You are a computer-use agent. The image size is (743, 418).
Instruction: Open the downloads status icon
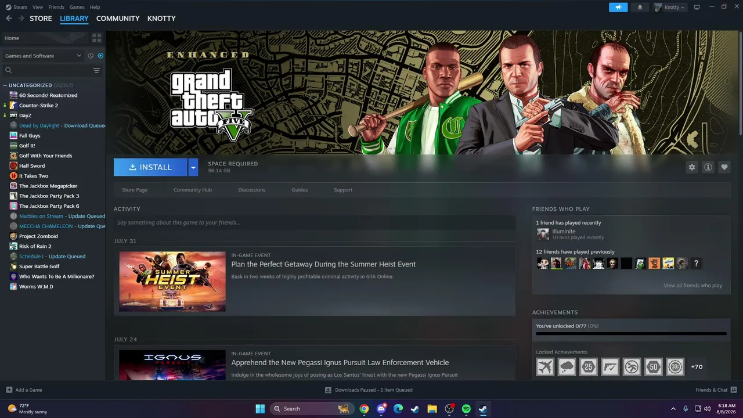point(328,390)
